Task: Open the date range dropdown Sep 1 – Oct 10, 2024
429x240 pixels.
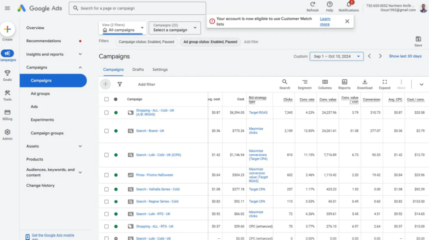Action: [337, 56]
